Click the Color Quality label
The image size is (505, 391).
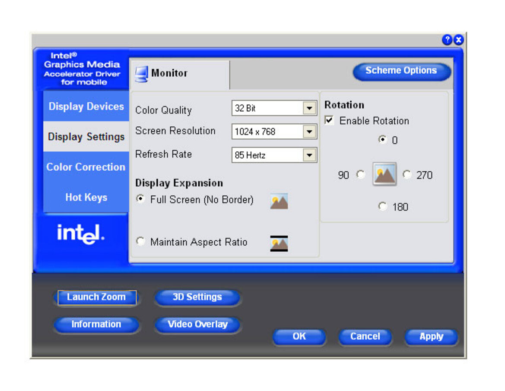pyautogui.click(x=164, y=110)
